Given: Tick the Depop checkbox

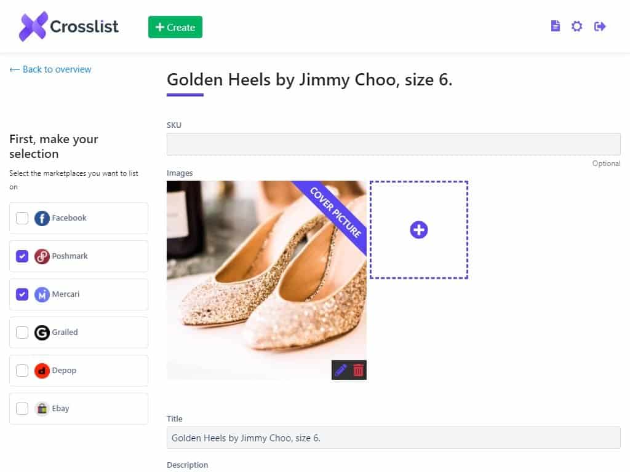Looking at the screenshot, I should point(22,371).
